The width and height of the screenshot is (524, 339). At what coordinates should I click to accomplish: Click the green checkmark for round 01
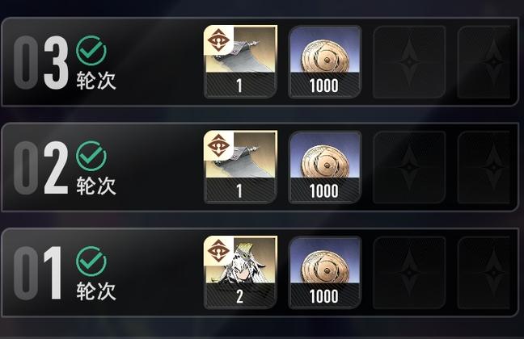pyautogui.click(x=91, y=262)
